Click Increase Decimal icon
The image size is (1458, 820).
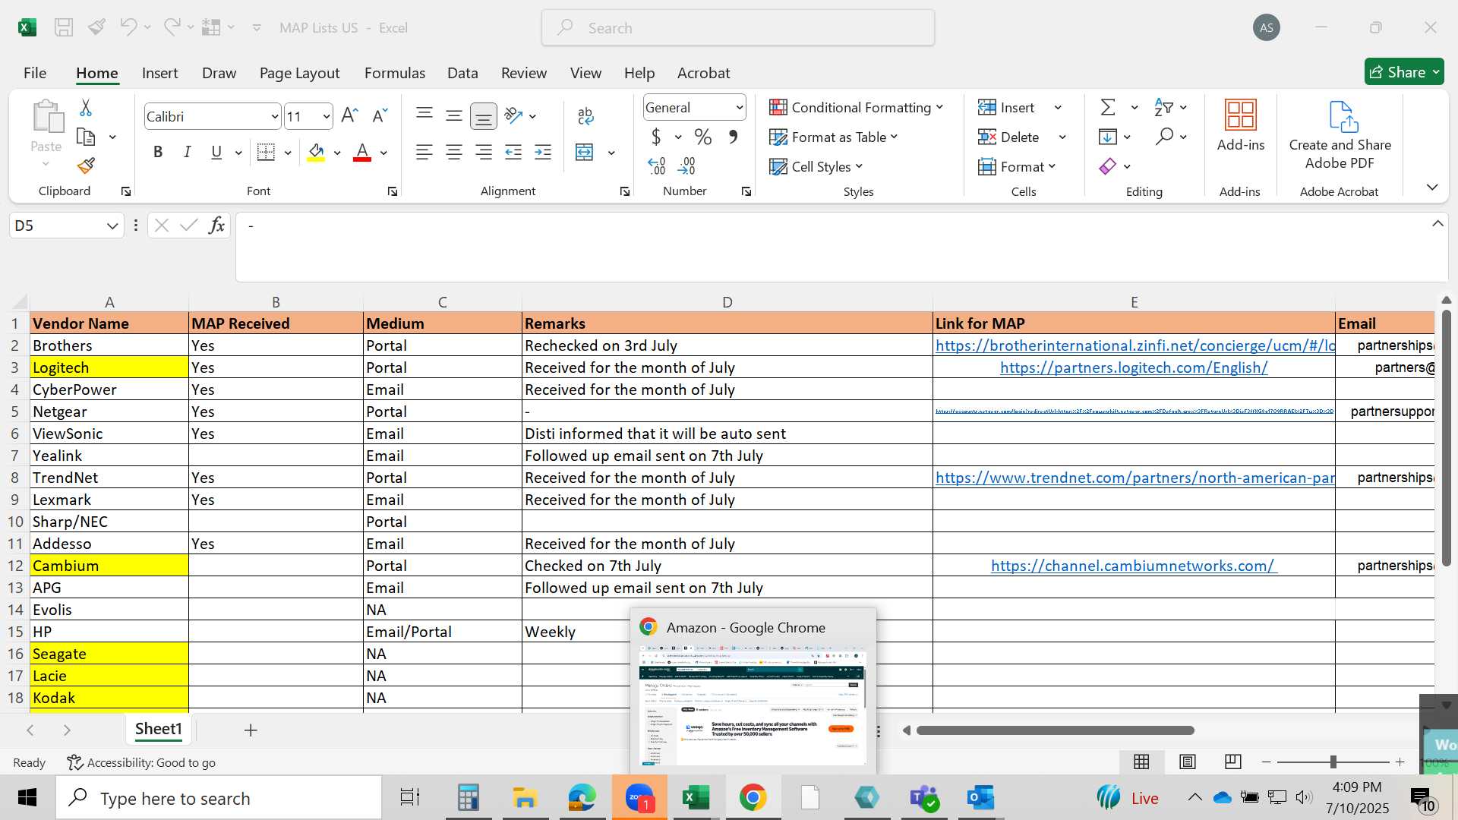click(656, 166)
